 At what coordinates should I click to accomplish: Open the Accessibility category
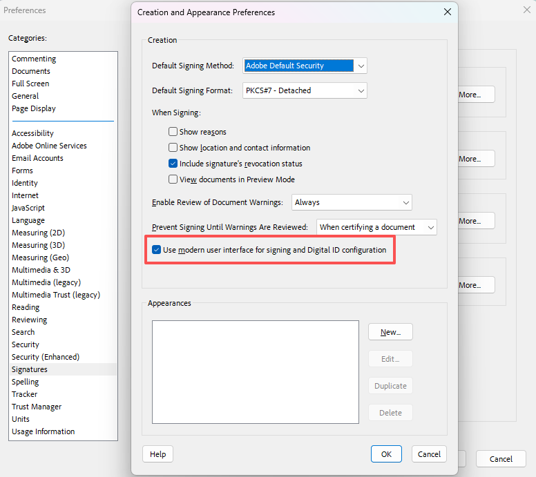tap(32, 133)
